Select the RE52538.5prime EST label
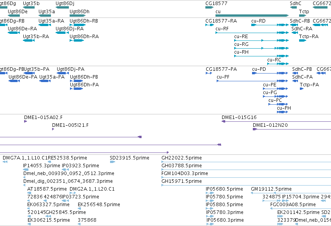Image resolution: width=331 pixels, height=226 pixels. point(68,158)
